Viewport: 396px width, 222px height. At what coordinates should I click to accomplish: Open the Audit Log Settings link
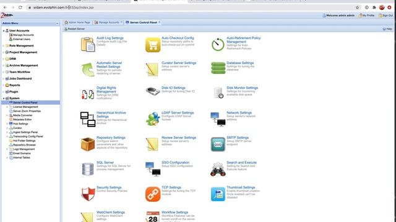pos(110,38)
